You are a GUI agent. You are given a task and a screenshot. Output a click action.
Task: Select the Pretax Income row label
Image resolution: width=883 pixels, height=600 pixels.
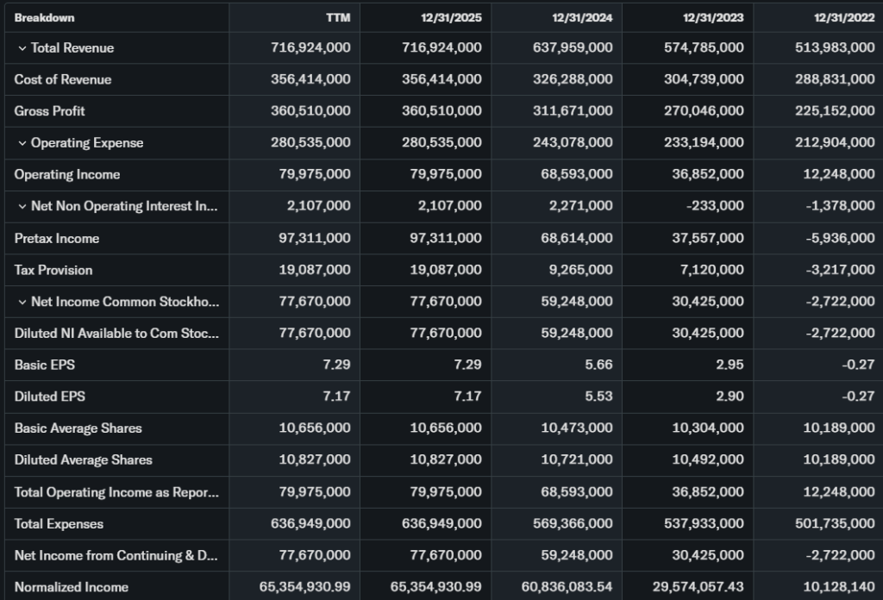[x=57, y=238]
